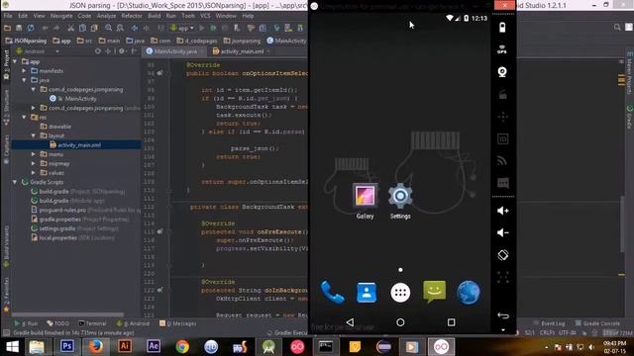
Task: Click the Find magnifier toolbar icon
Action: 108,28
